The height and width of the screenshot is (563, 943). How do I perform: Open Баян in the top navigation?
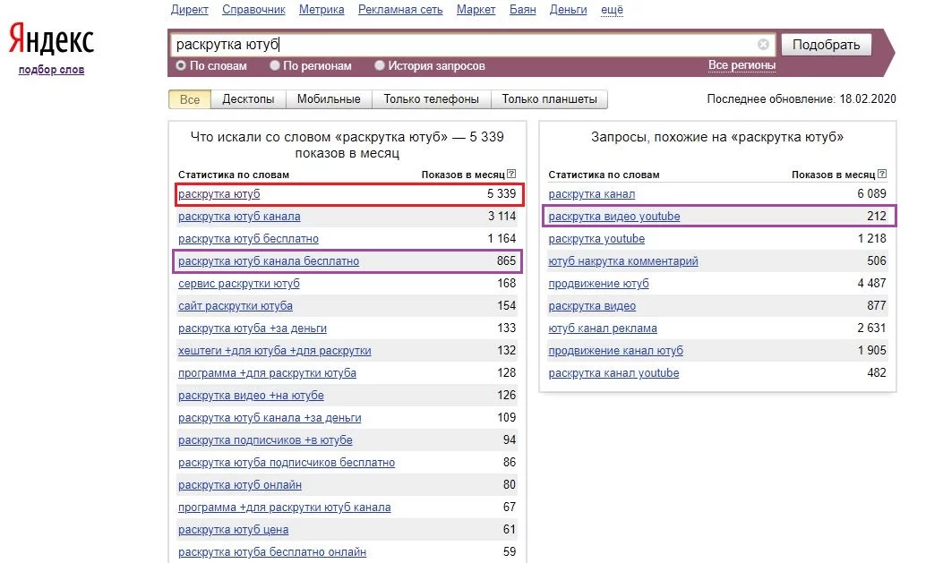point(523,10)
